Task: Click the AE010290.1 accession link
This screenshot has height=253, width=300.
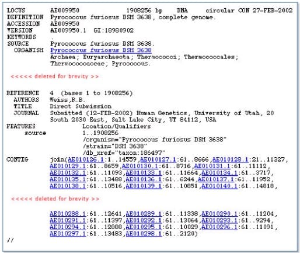Action: (x=219, y=214)
